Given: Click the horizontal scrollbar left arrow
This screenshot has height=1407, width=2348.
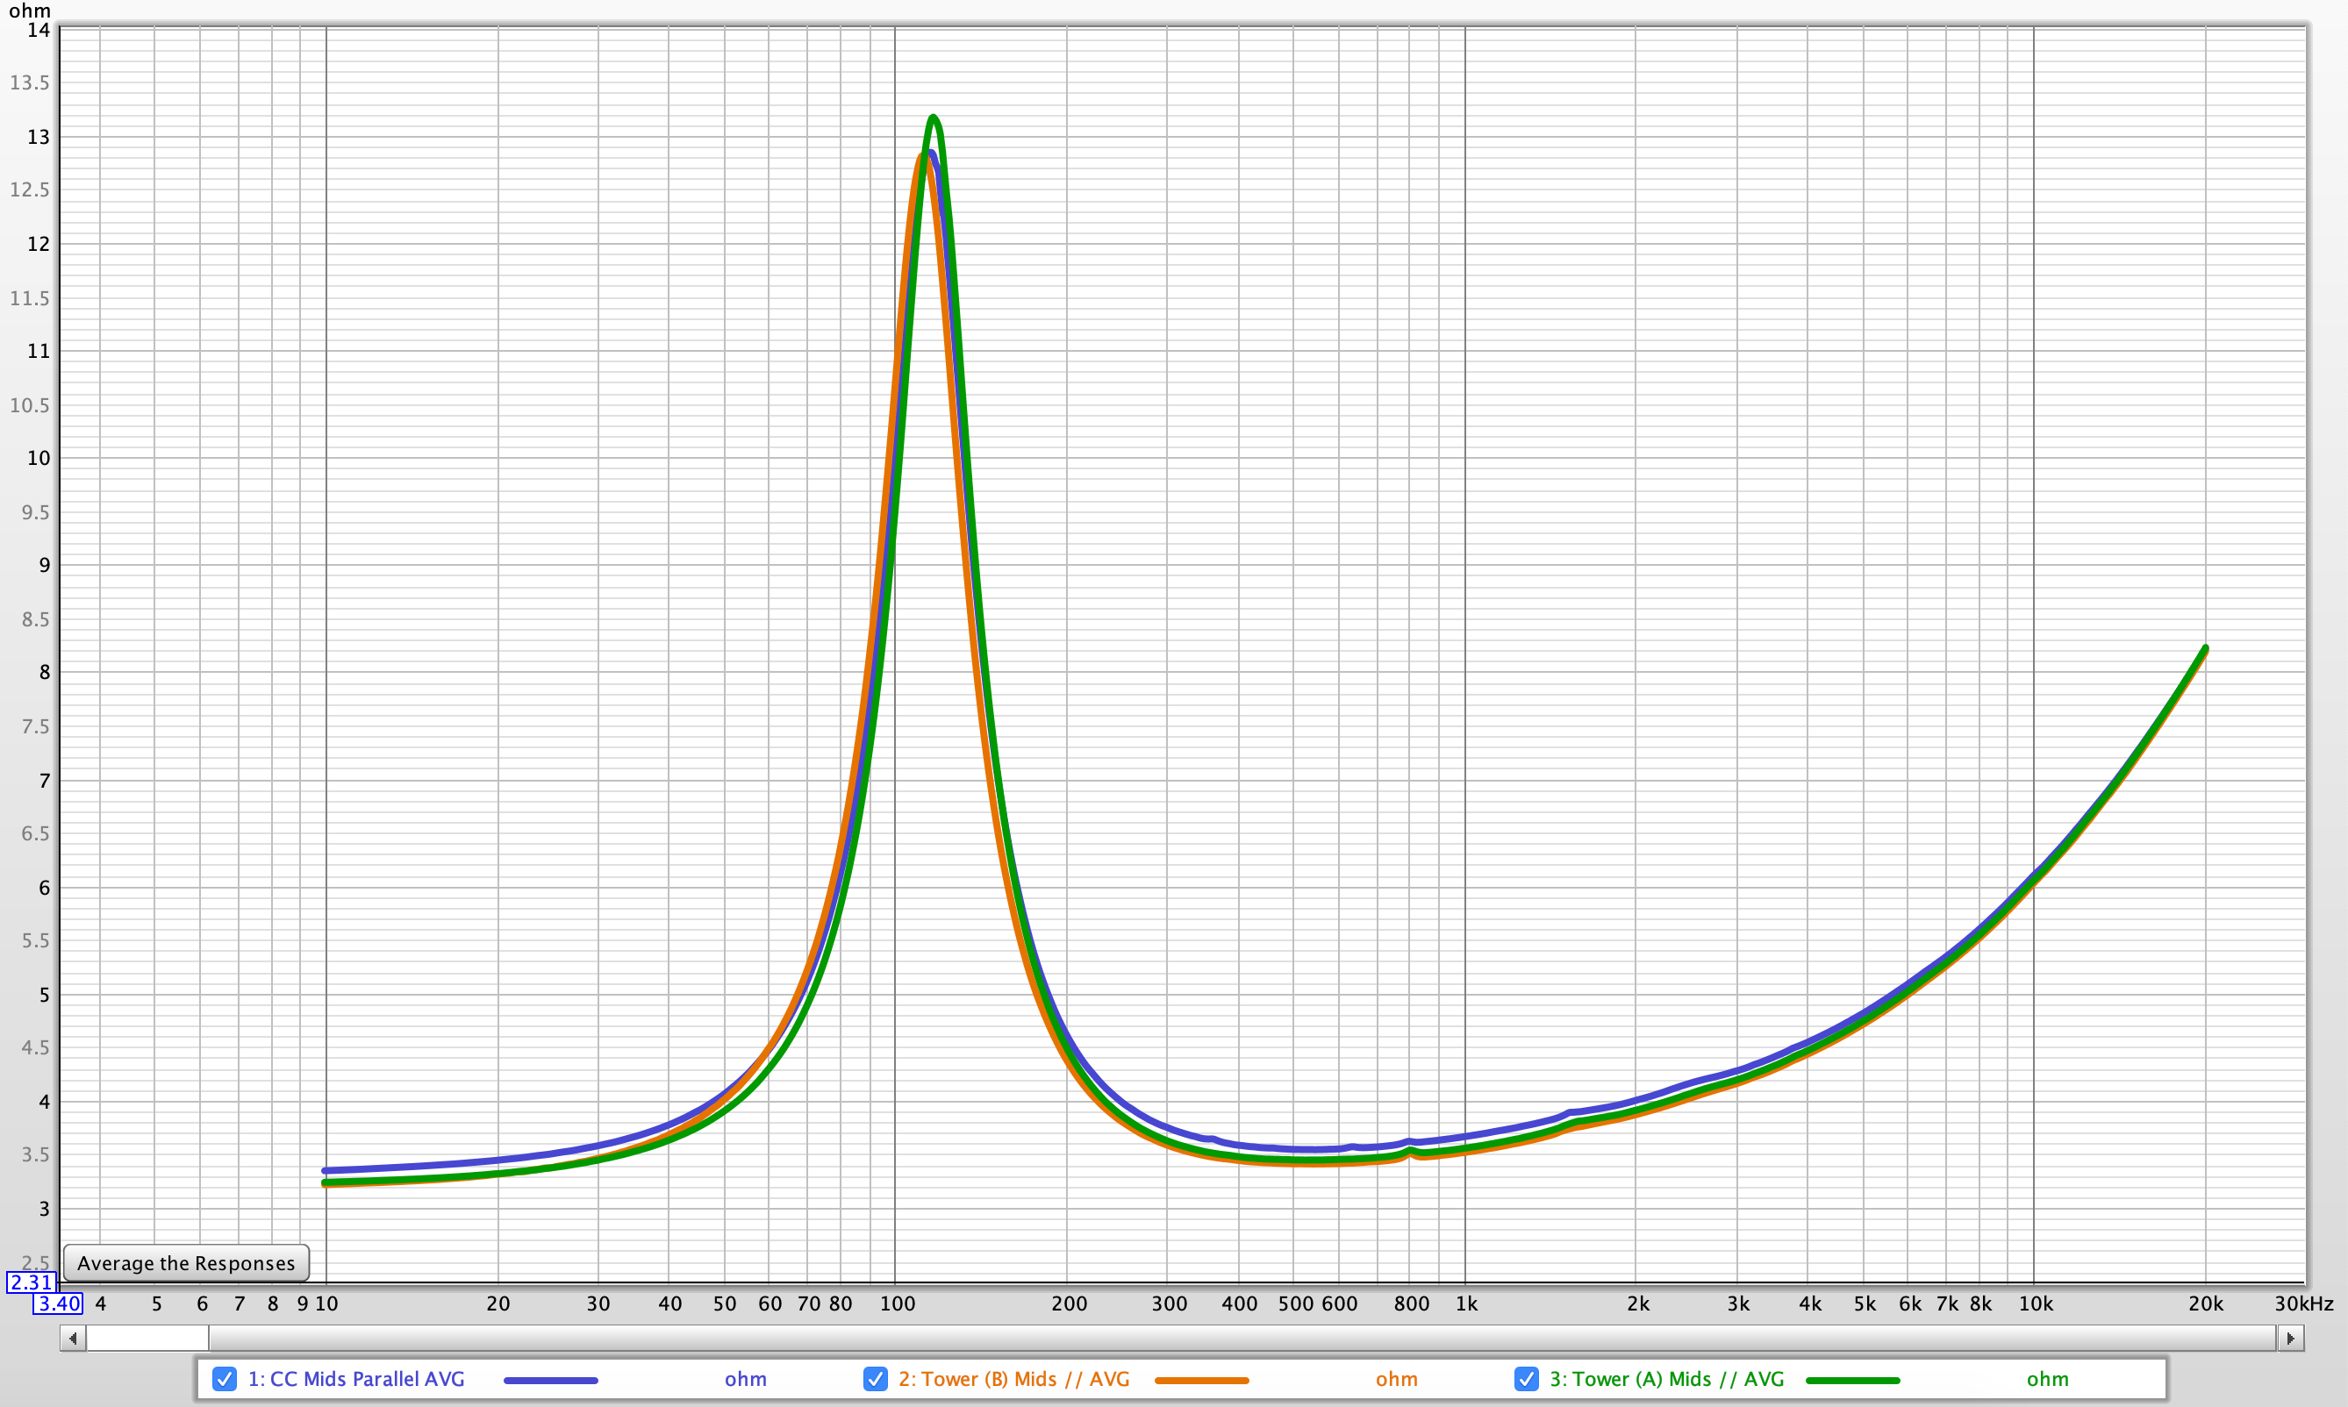Looking at the screenshot, I should pyautogui.click(x=73, y=1338).
